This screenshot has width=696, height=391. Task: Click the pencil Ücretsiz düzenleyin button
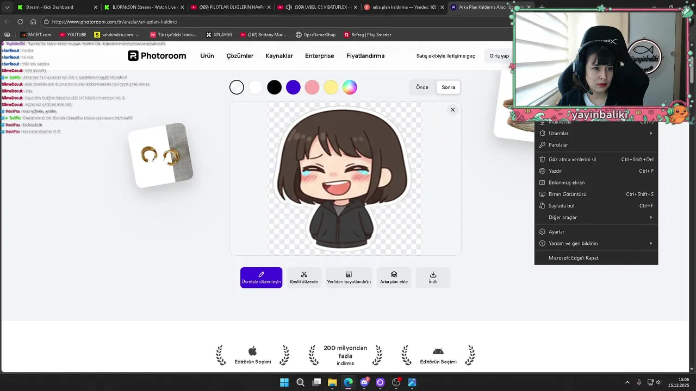tap(261, 278)
